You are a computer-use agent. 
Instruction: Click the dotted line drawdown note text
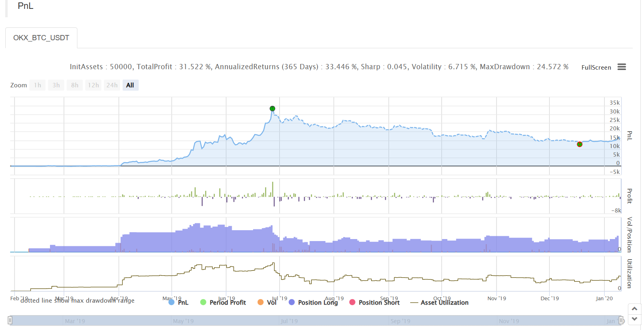[x=77, y=301]
